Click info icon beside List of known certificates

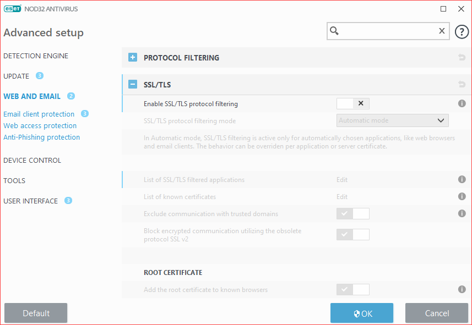click(x=462, y=196)
